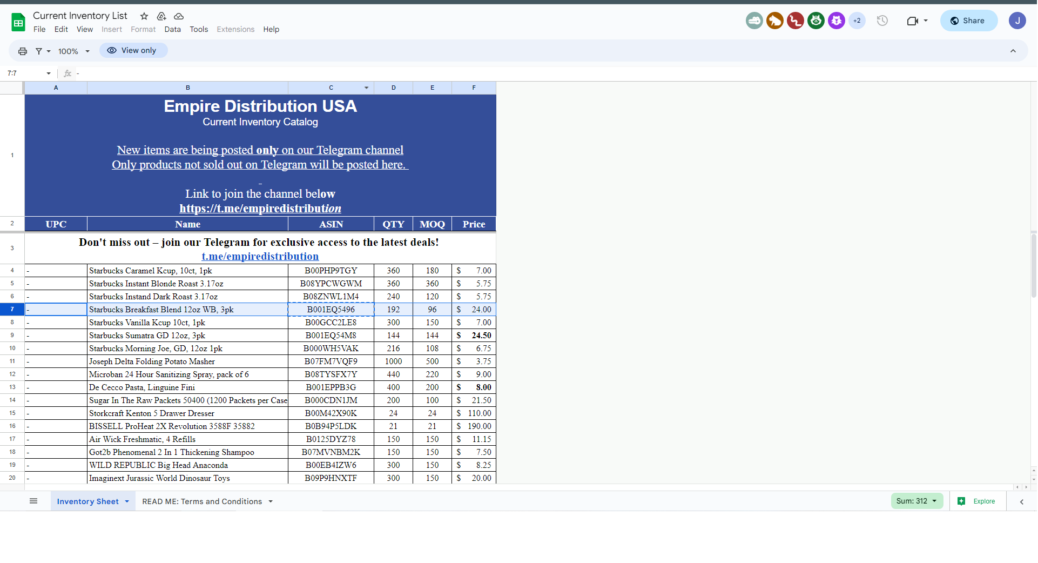
Task: Switch to READ ME: Terms and Conditions sheet
Action: (x=202, y=501)
